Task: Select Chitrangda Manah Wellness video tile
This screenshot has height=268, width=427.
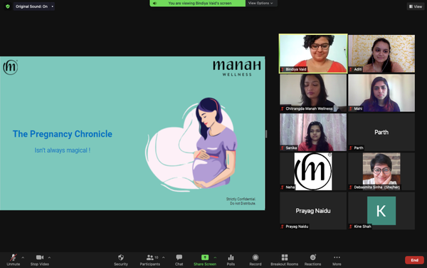Action: pos(313,93)
